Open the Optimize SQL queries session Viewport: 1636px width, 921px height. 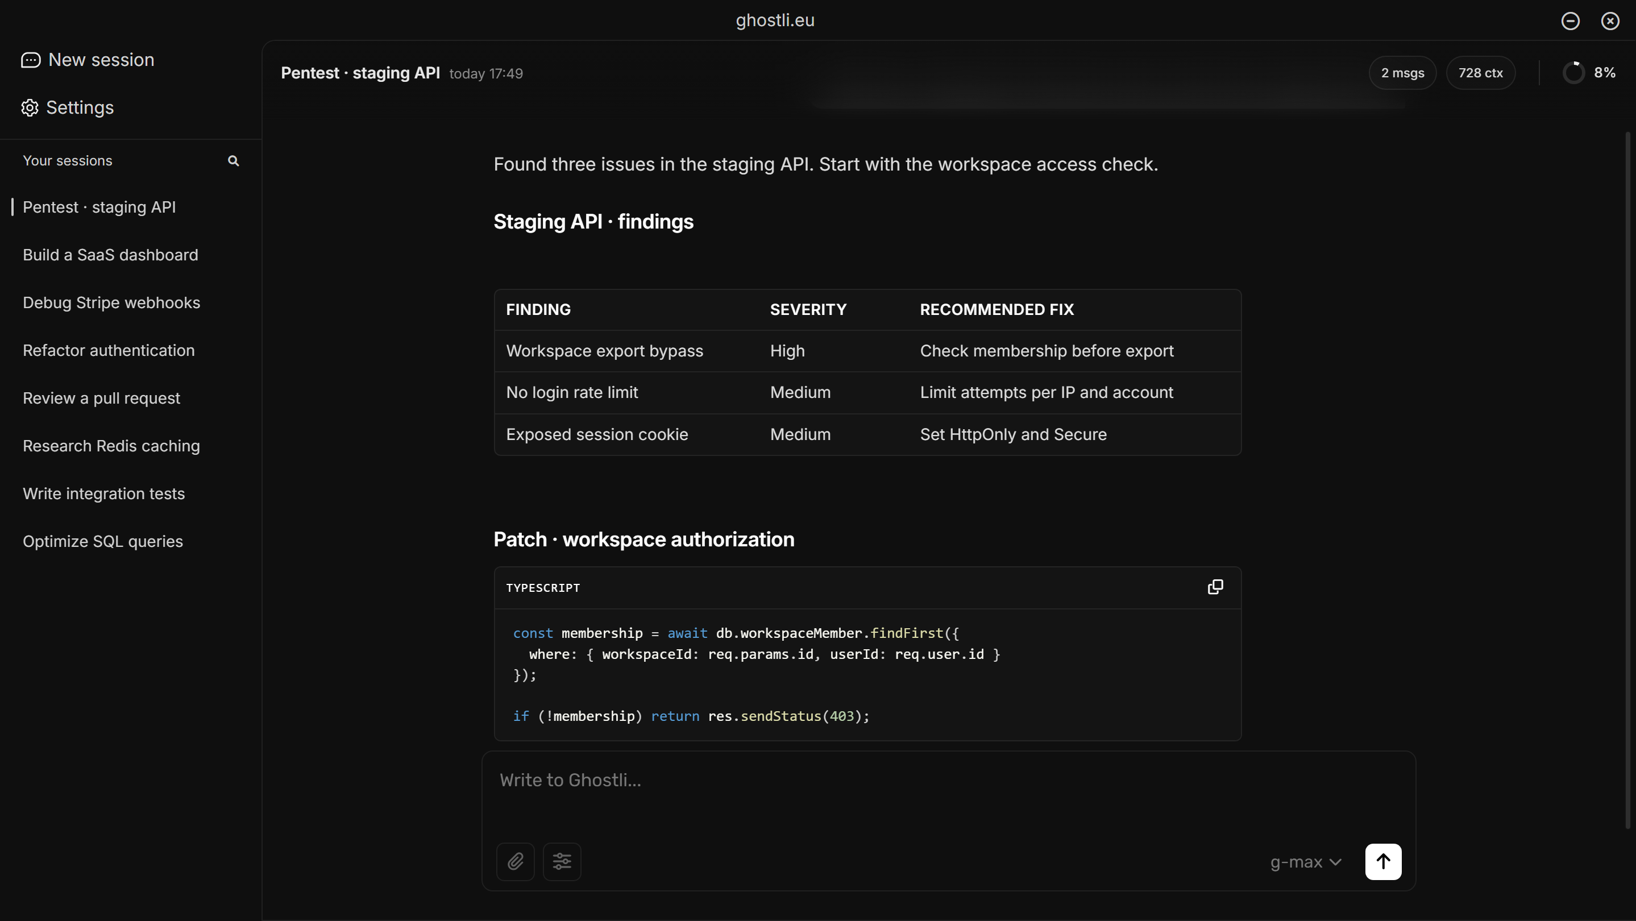coord(103,541)
